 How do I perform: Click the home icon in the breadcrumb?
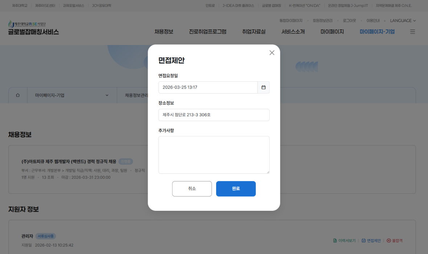click(17, 95)
